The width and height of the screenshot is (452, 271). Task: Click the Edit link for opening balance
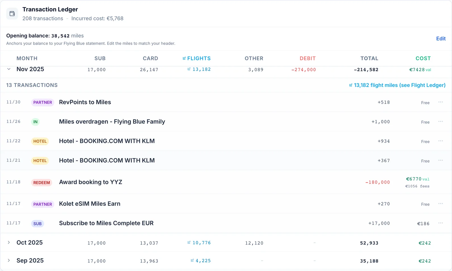point(441,39)
